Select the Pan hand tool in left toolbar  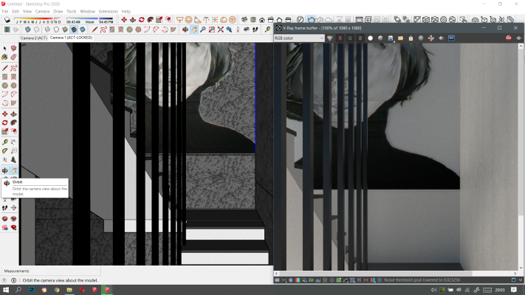[13, 170]
